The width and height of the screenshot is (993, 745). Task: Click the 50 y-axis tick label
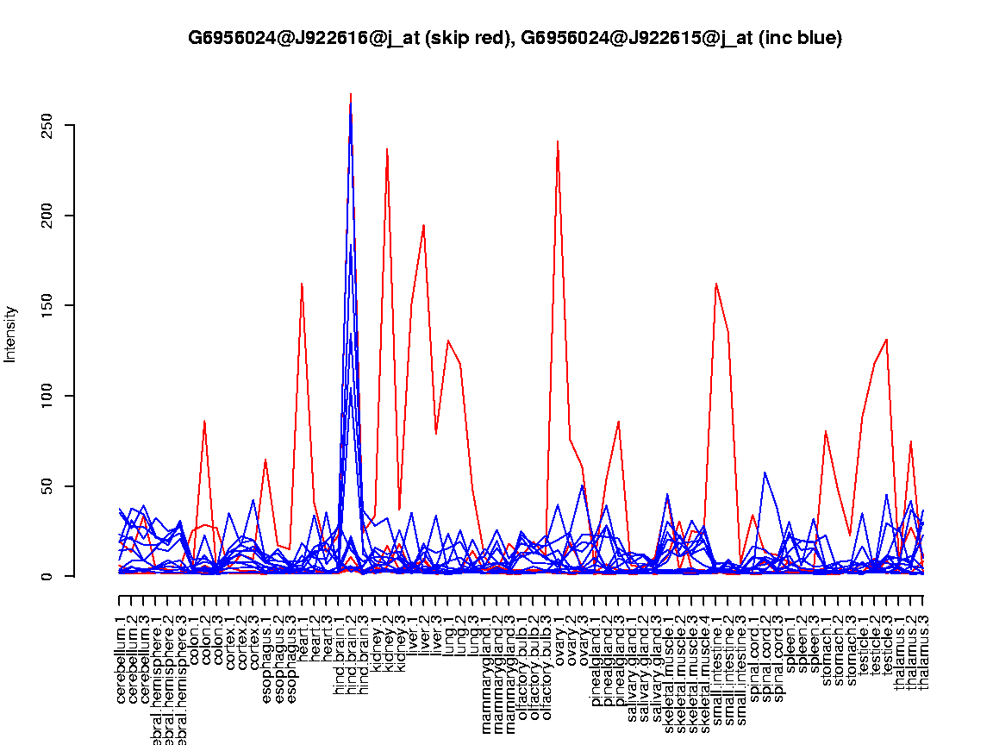48,486
